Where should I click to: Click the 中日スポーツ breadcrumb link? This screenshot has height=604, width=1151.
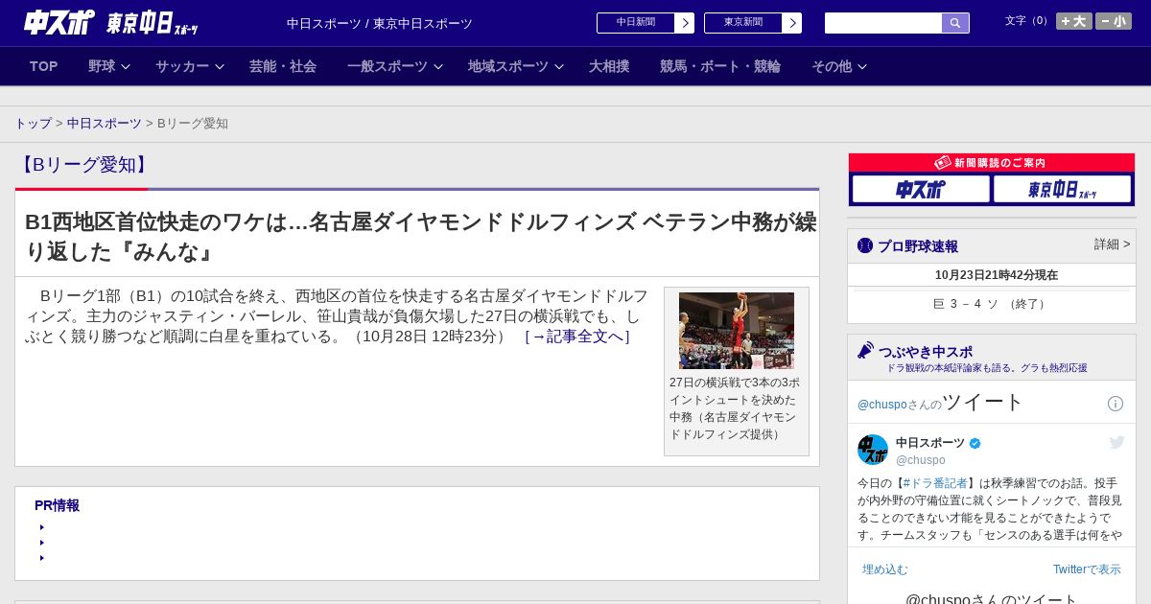coord(105,124)
